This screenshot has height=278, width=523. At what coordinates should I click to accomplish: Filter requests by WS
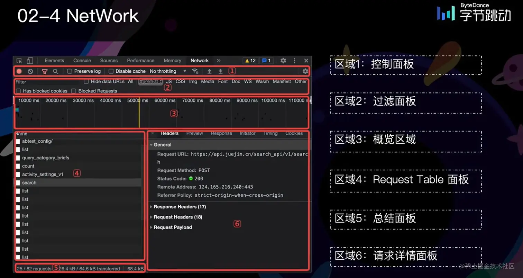tap(248, 82)
